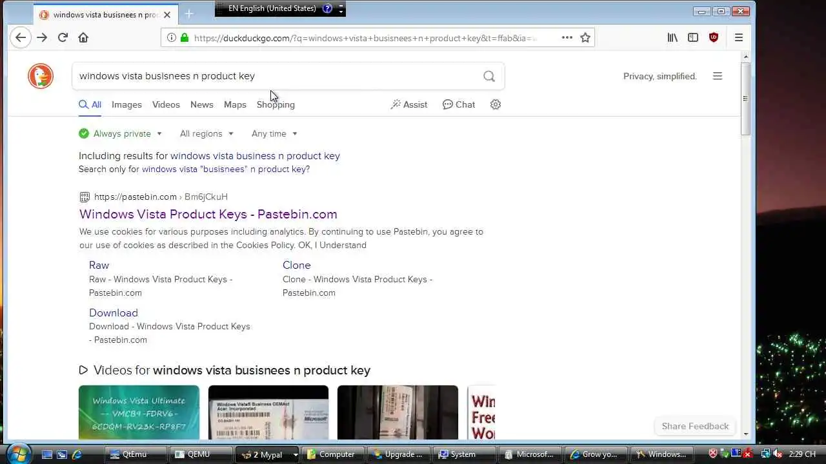
Task: Open the Business OEMAct sticker video thumbnail
Action: coord(268,412)
